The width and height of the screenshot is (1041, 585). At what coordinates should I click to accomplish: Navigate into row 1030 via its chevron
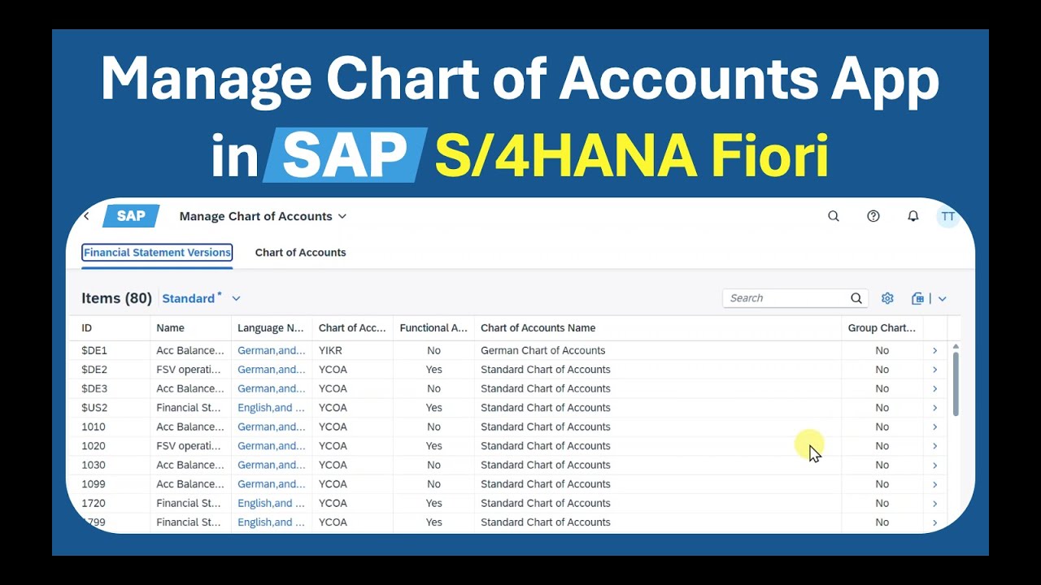935,465
